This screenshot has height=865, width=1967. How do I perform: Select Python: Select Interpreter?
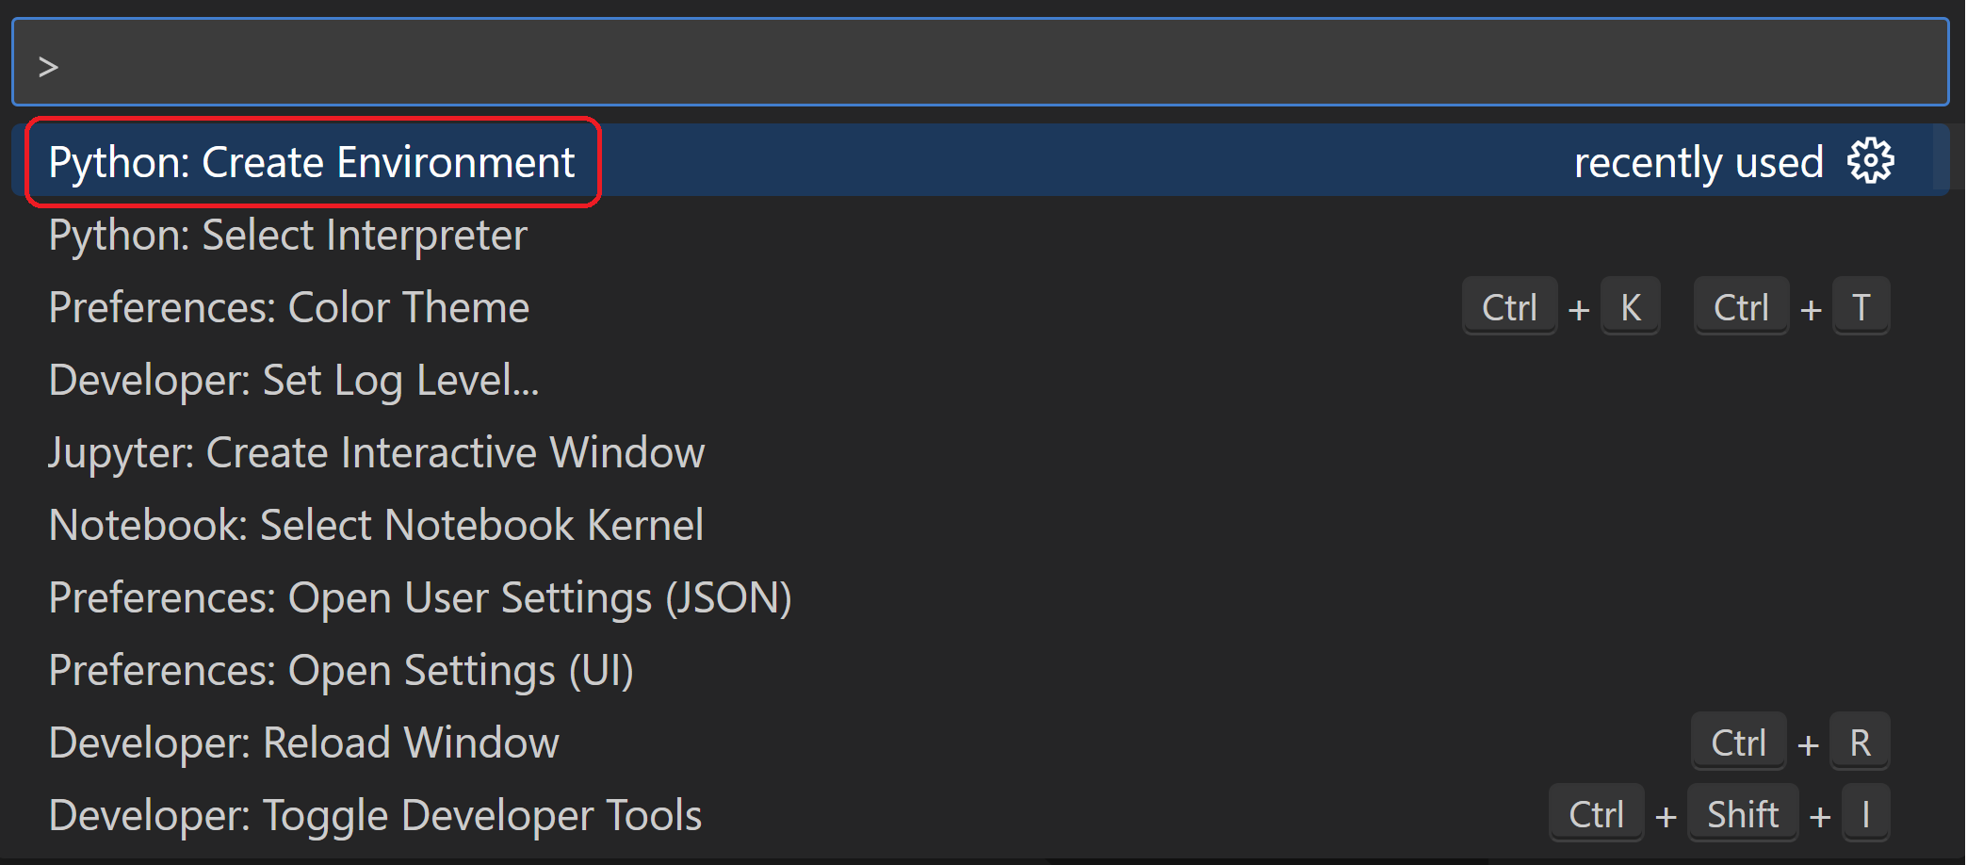(287, 235)
